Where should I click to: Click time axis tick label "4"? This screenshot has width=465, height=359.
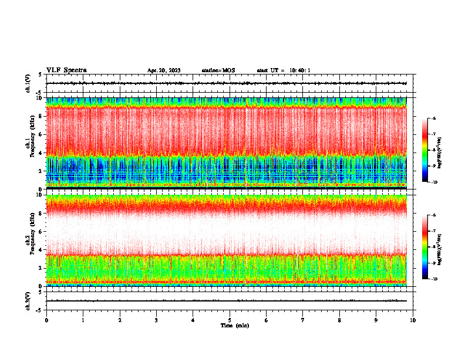click(193, 320)
